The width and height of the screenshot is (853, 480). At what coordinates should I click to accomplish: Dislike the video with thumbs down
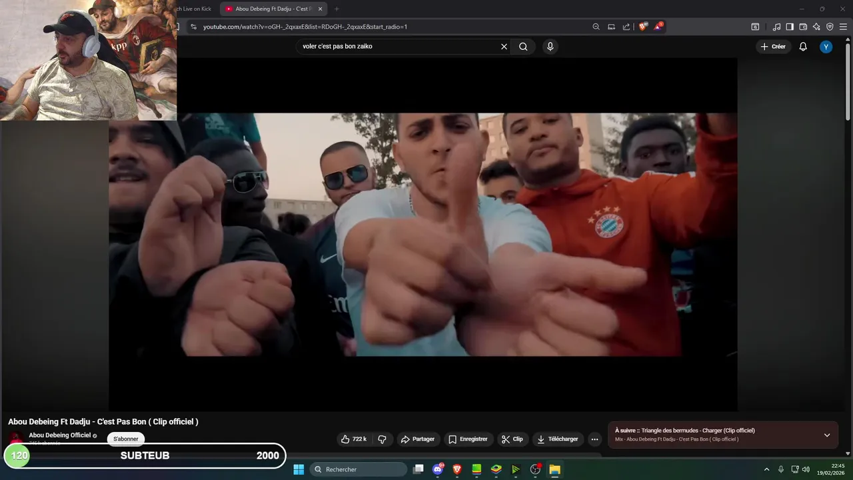(382, 439)
